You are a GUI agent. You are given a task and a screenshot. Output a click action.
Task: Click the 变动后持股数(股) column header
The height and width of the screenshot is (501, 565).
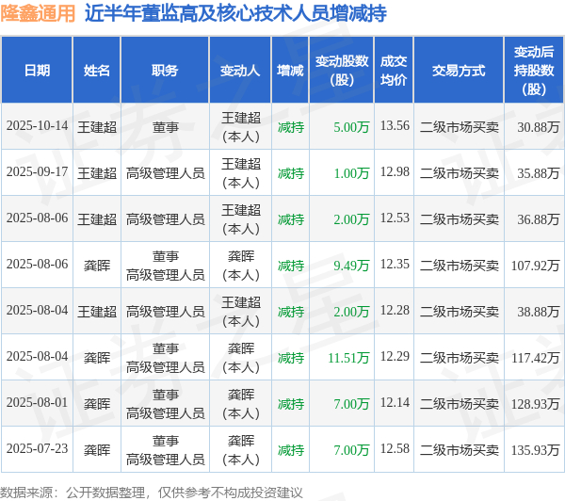[x=534, y=71]
